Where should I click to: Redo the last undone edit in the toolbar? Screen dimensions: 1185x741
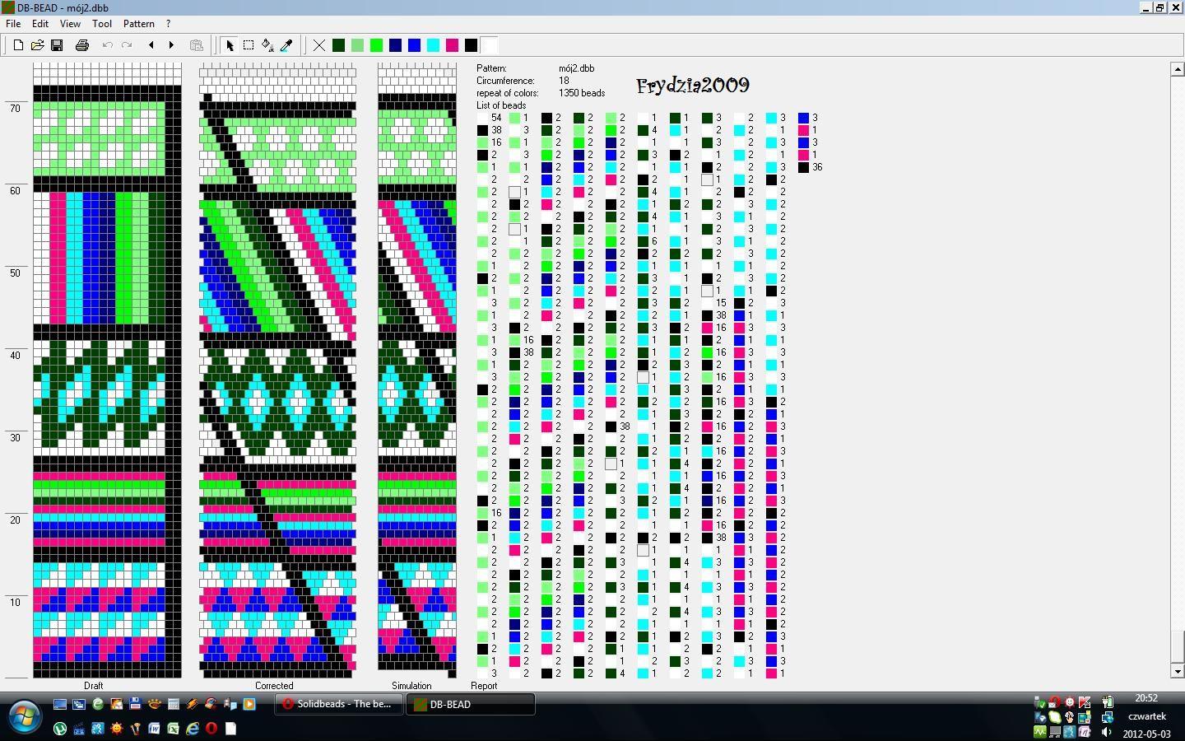127,45
